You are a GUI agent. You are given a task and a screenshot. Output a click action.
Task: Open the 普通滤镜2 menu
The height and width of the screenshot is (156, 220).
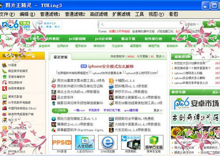(x=75, y=14)
